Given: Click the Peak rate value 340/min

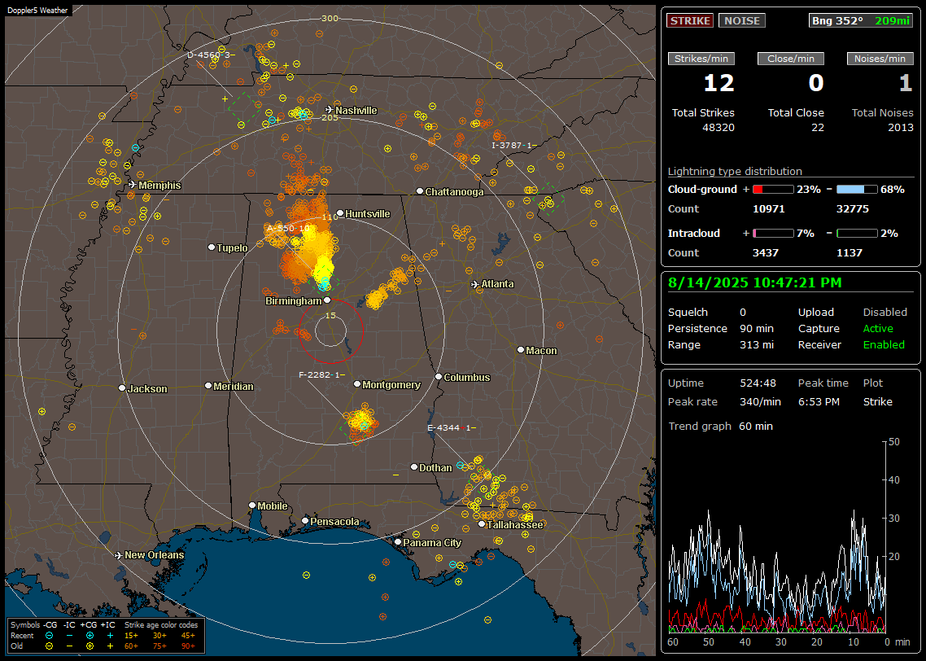Looking at the screenshot, I should click(x=760, y=401).
